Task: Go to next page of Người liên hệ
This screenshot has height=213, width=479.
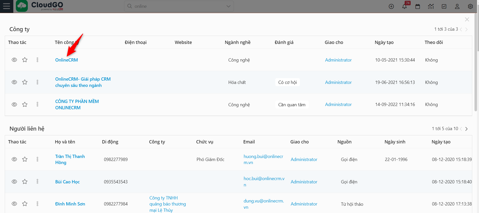Action: coord(466,129)
